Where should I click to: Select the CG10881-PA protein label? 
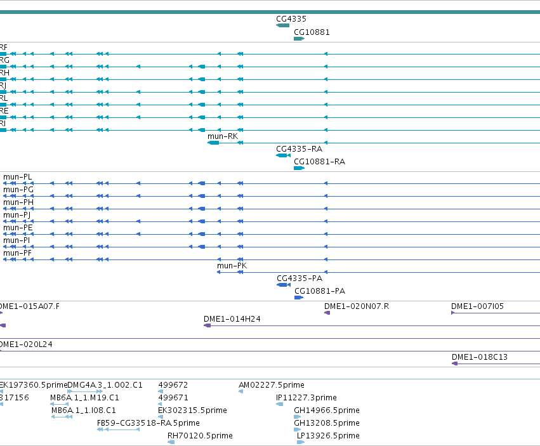coord(320,291)
